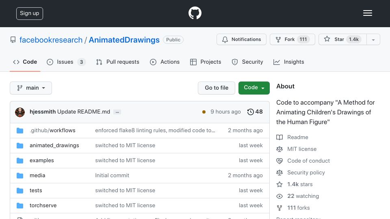The image size is (390, 219).
Task: Expand commit details ellipsis button
Action: coord(117,112)
